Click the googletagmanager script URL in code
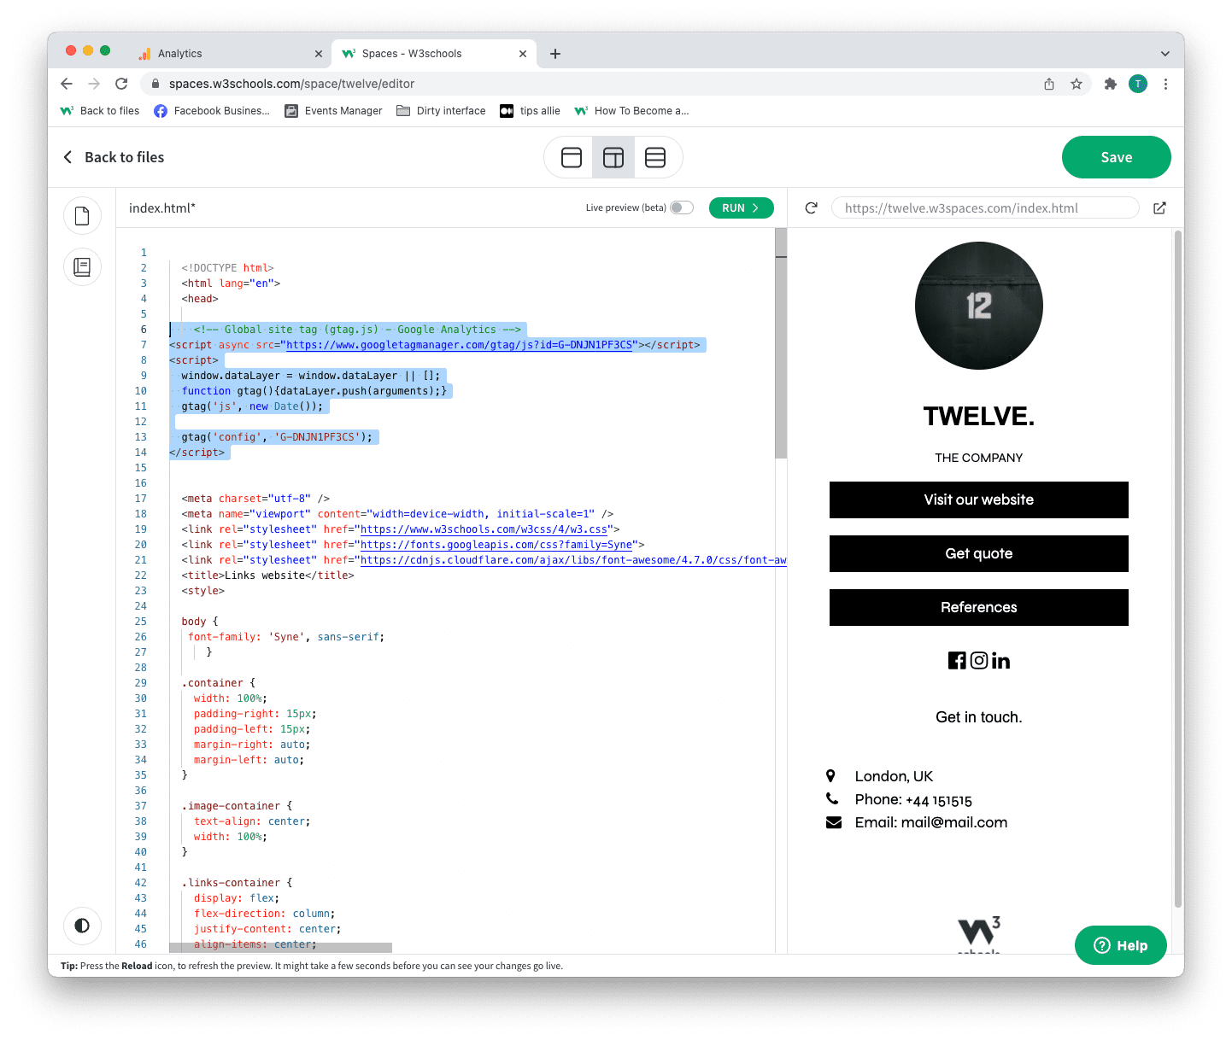 460,345
